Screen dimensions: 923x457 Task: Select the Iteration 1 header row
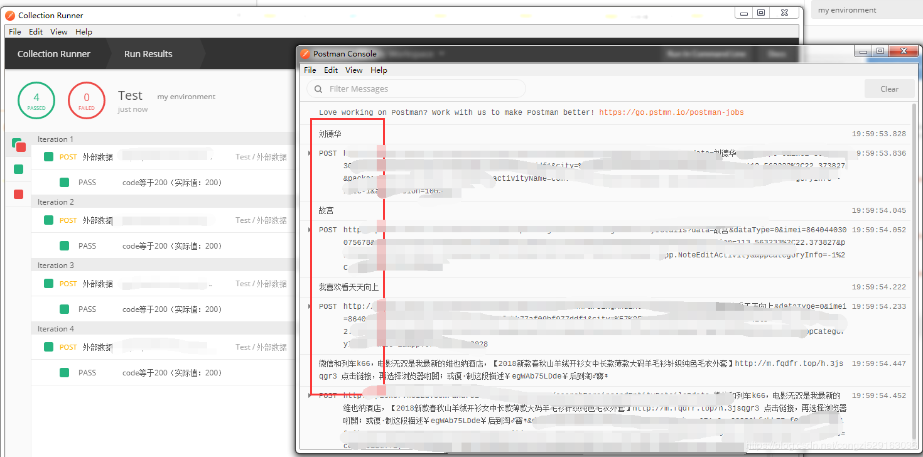click(x=163, y=139)
